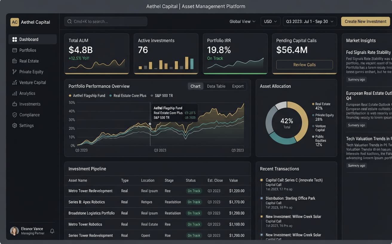Image resolution: width=392 pixels, height=244 pixels.
Task: Select the Real Estate 42% allocation legend
Action: pyautogui.click(x=321, y=106)
